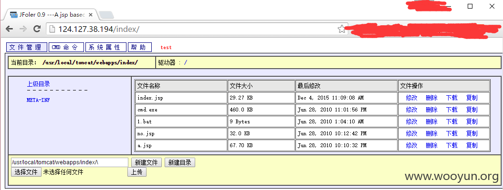This screenshot has width=503, height=190.
Task: Click the 选择文件 file chooser button
Action: tap(26, 172)
